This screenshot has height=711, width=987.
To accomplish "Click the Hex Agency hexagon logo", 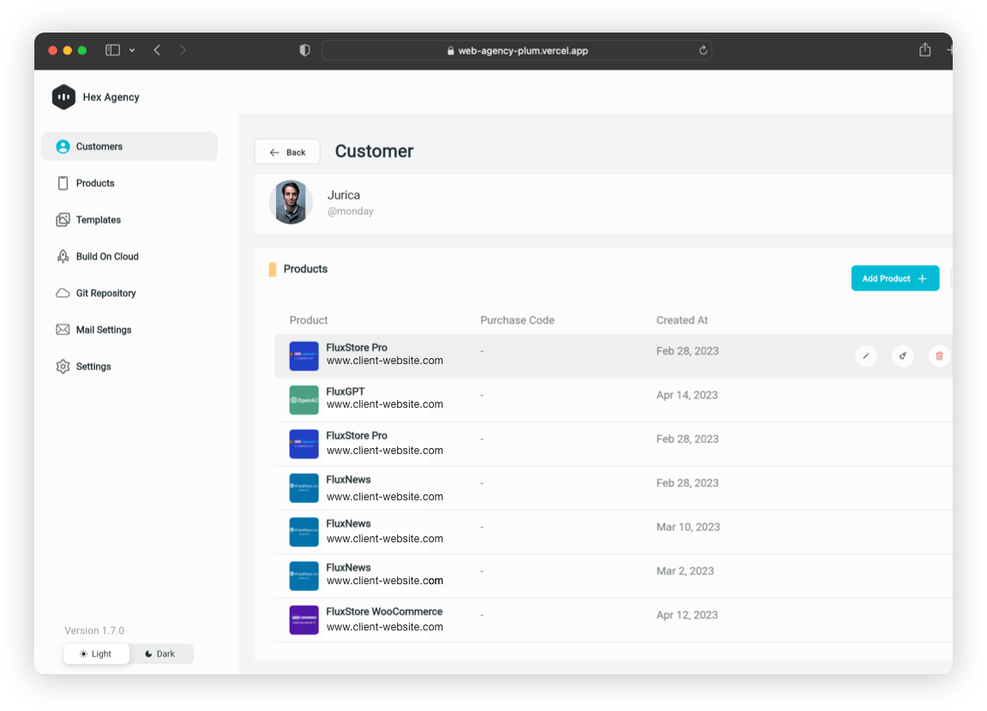I will pos(63,98).
